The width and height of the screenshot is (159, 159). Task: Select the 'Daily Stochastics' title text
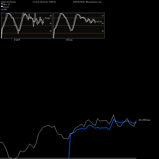coord(9,2)
